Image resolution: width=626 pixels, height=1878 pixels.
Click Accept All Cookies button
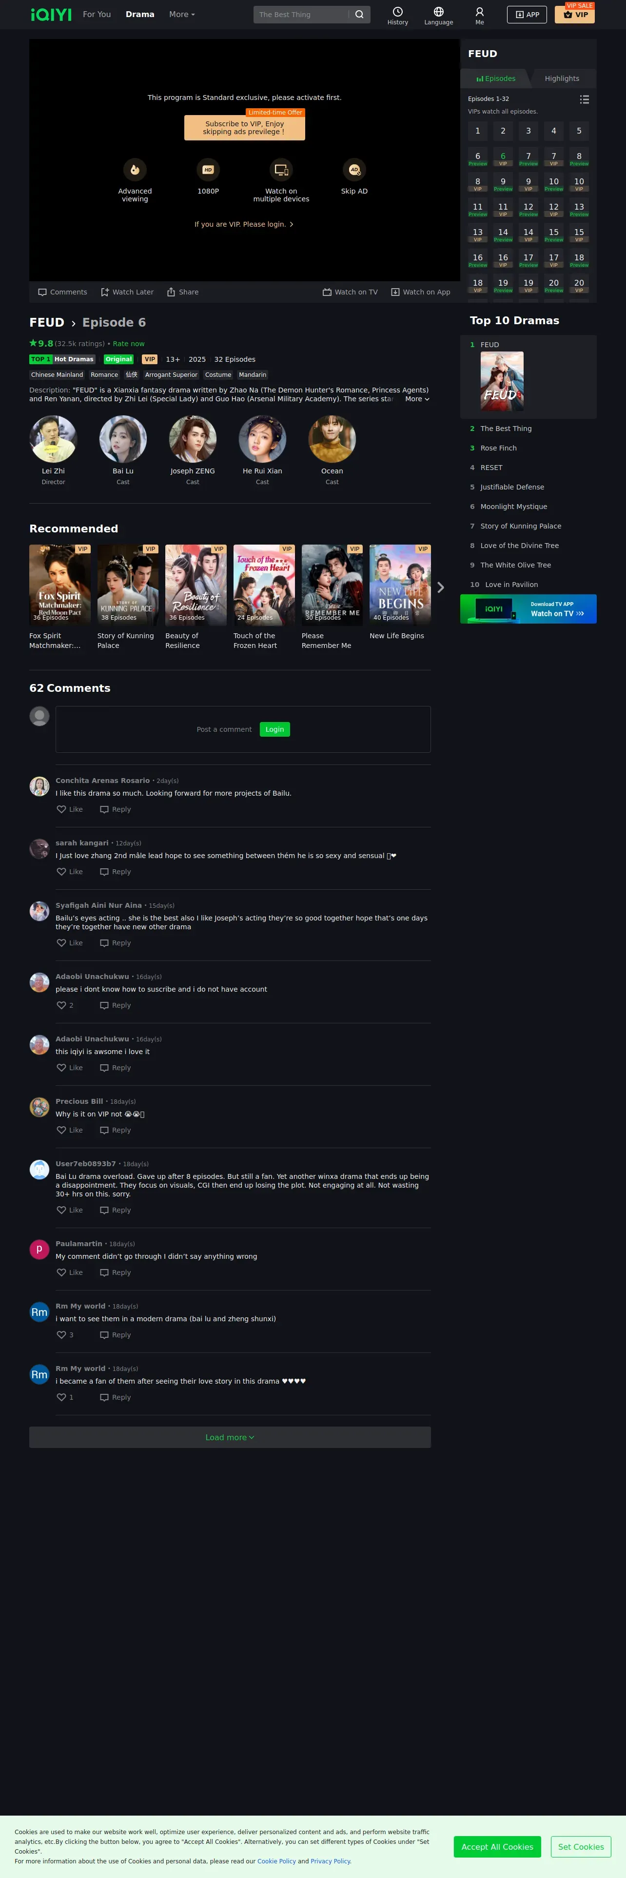pyautogui.click(x=497, y=1847)
